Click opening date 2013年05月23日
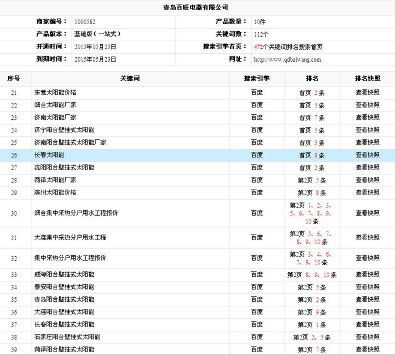 (95, 47)
